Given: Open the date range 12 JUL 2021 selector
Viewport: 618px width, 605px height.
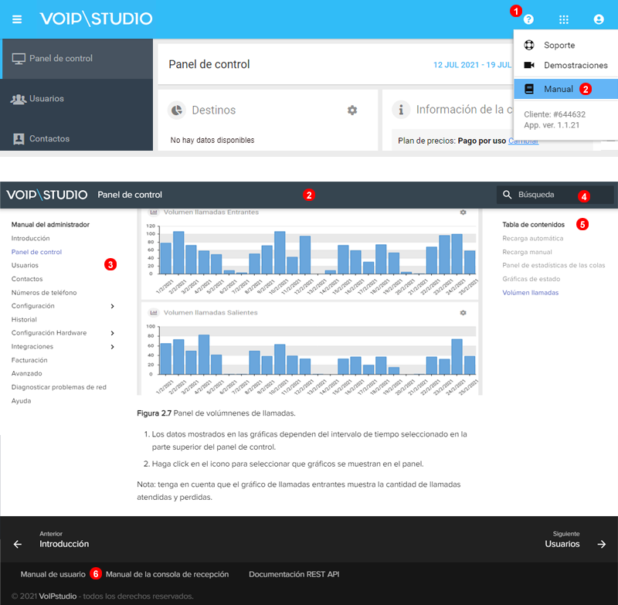Looking at the screenshot, I should point(472,65).
